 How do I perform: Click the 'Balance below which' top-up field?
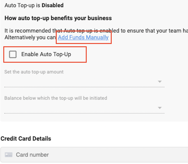(x=84, y=108)
